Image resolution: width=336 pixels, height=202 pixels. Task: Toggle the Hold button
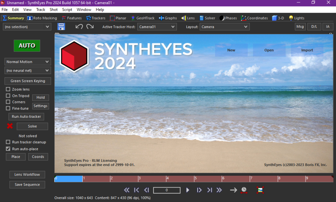pyautogui.click(x=41, y=97)
